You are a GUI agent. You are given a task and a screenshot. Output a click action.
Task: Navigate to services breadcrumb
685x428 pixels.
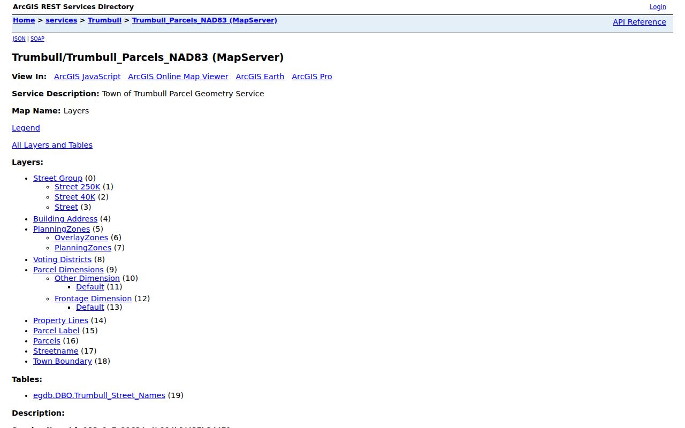tap(62, 20)
